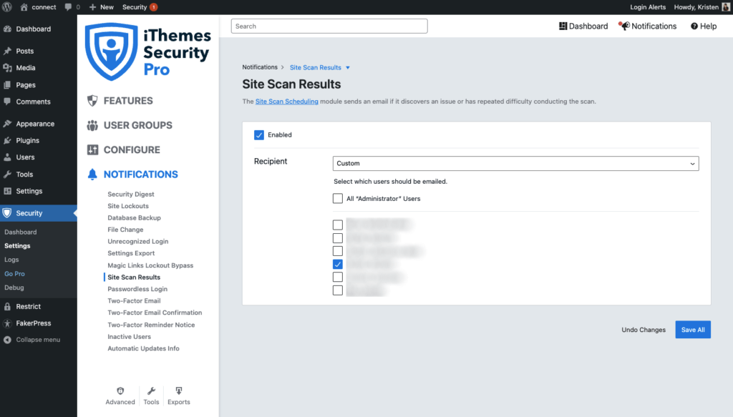733x417 pixels.
Task: Click the Configure sliders icon
Action: pyautogui.click(x=92, y=149)
